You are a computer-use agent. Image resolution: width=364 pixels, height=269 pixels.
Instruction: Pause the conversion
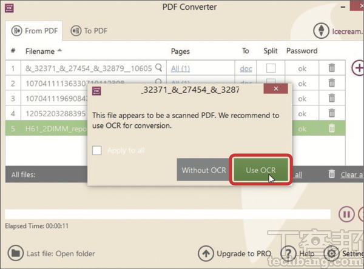click(346, 214)
